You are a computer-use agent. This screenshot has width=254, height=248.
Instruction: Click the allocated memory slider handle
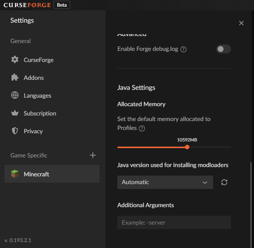(x=187, y=147)
